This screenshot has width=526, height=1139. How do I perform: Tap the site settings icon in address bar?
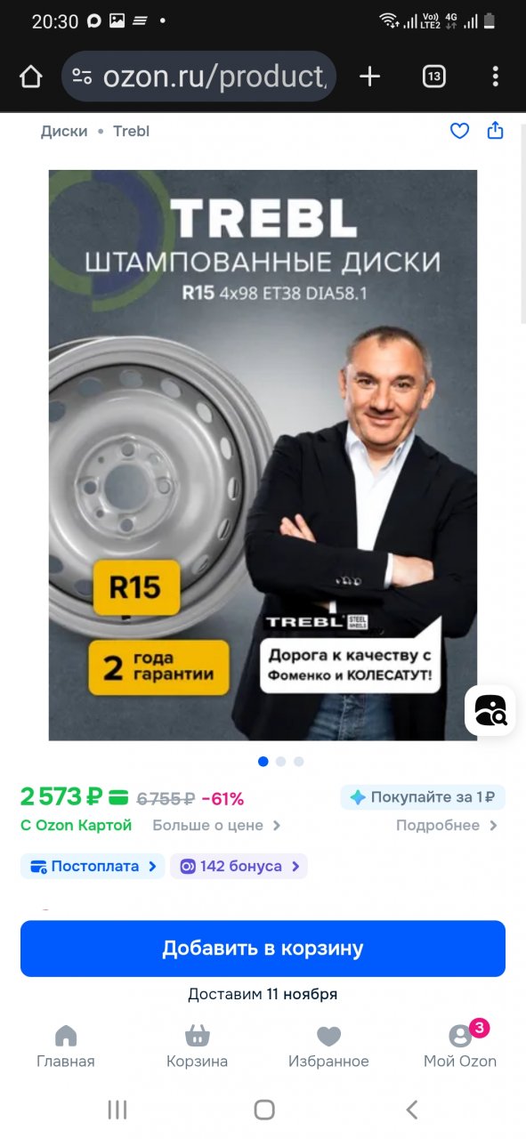click(x=82, y=77)
